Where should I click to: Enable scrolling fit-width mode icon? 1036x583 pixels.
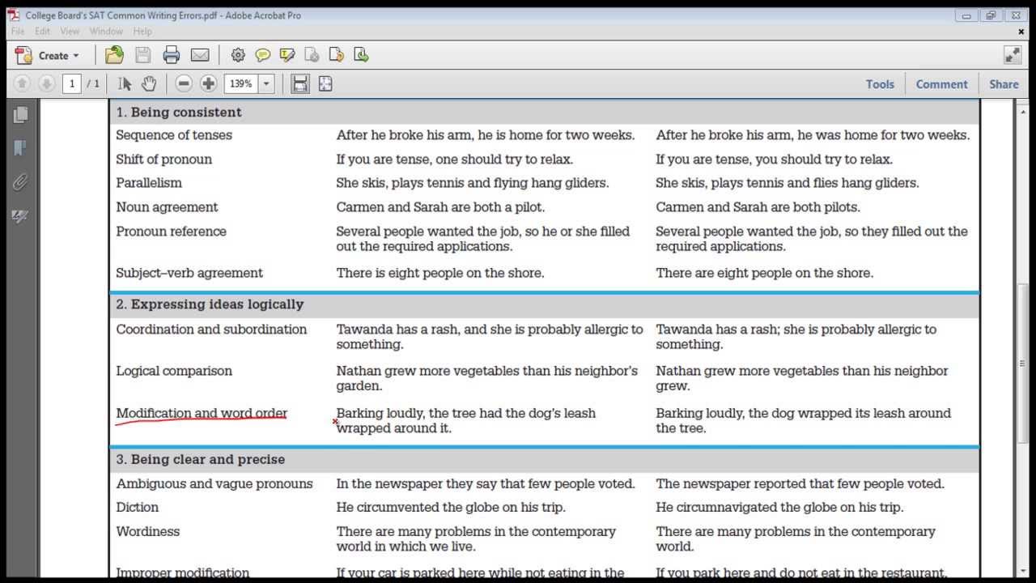300,83
